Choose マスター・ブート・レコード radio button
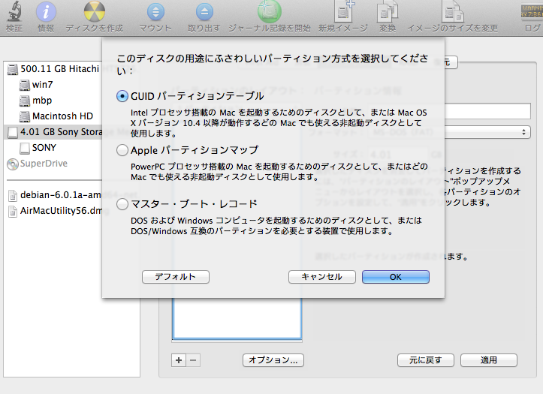 click(122, 204)
